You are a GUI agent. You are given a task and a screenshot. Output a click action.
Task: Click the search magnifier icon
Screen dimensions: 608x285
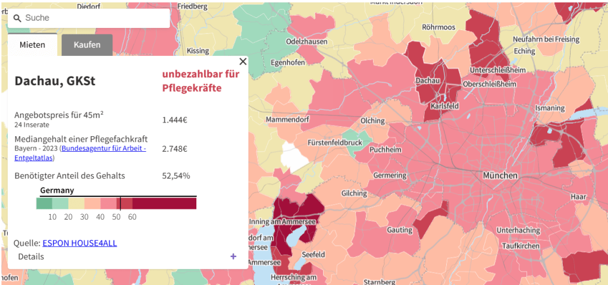(x=17, y=18)
